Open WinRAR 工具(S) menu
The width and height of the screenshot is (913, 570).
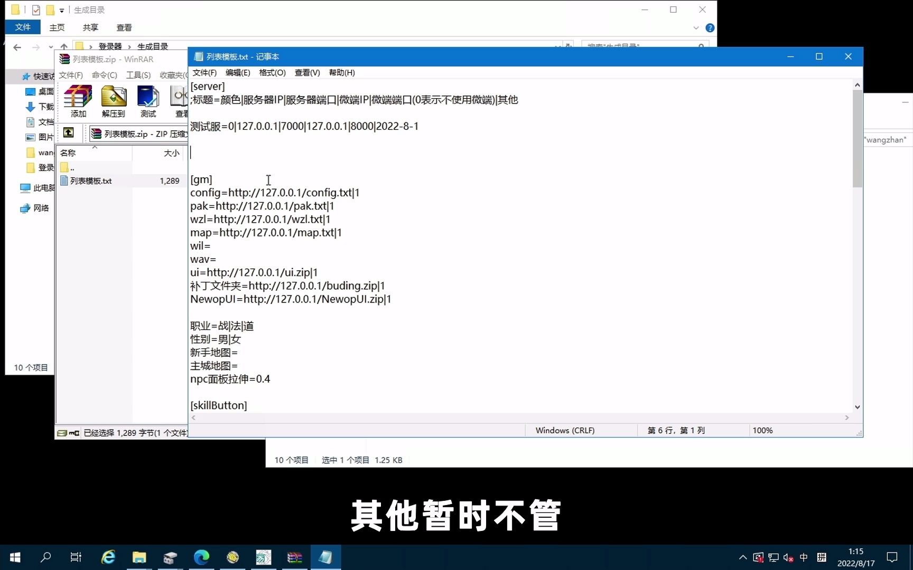pos(138,75)
